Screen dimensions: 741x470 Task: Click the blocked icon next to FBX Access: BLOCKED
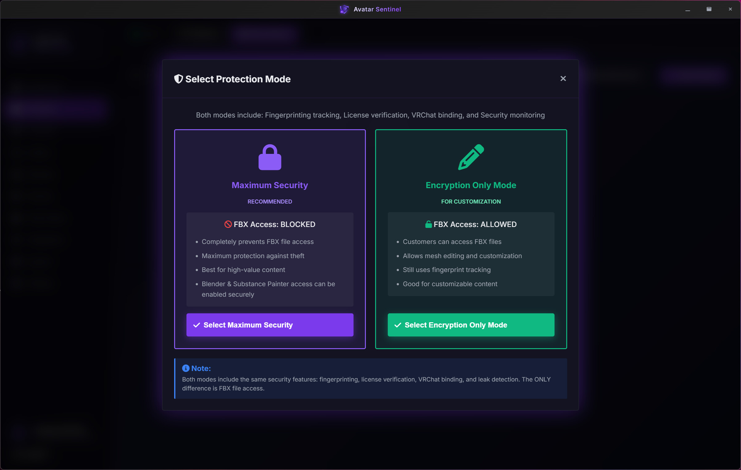point(228,224)
